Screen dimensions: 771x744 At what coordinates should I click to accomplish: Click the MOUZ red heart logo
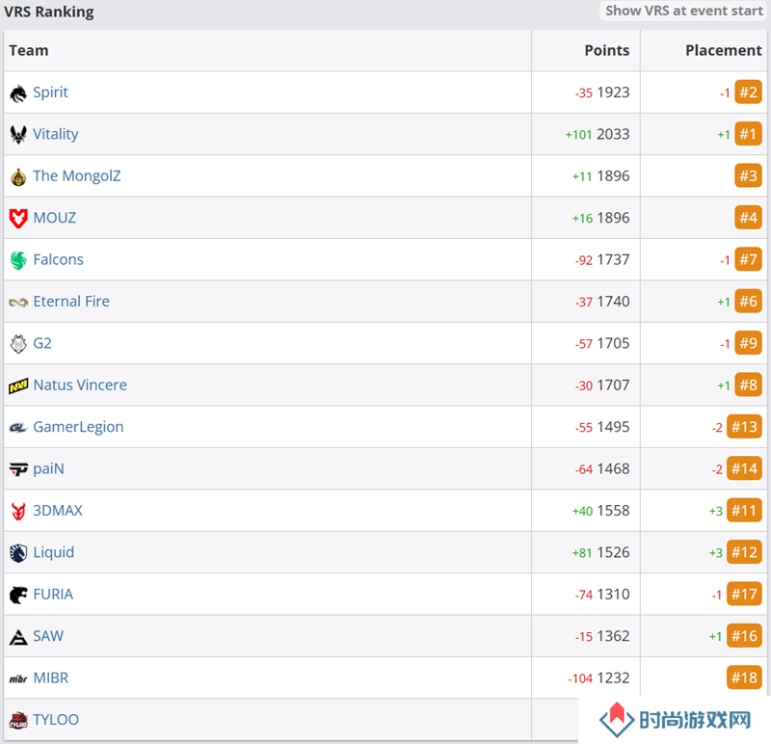[x=18, y=218]
